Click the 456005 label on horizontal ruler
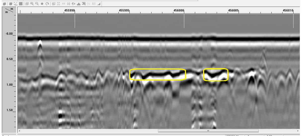Image resolution: width=302 pixels, height=136 pixels. [233, 10]
